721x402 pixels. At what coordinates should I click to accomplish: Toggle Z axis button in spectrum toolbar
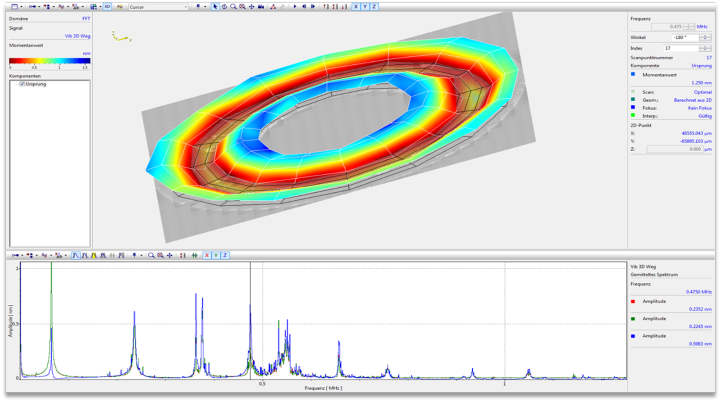(225, 255)
